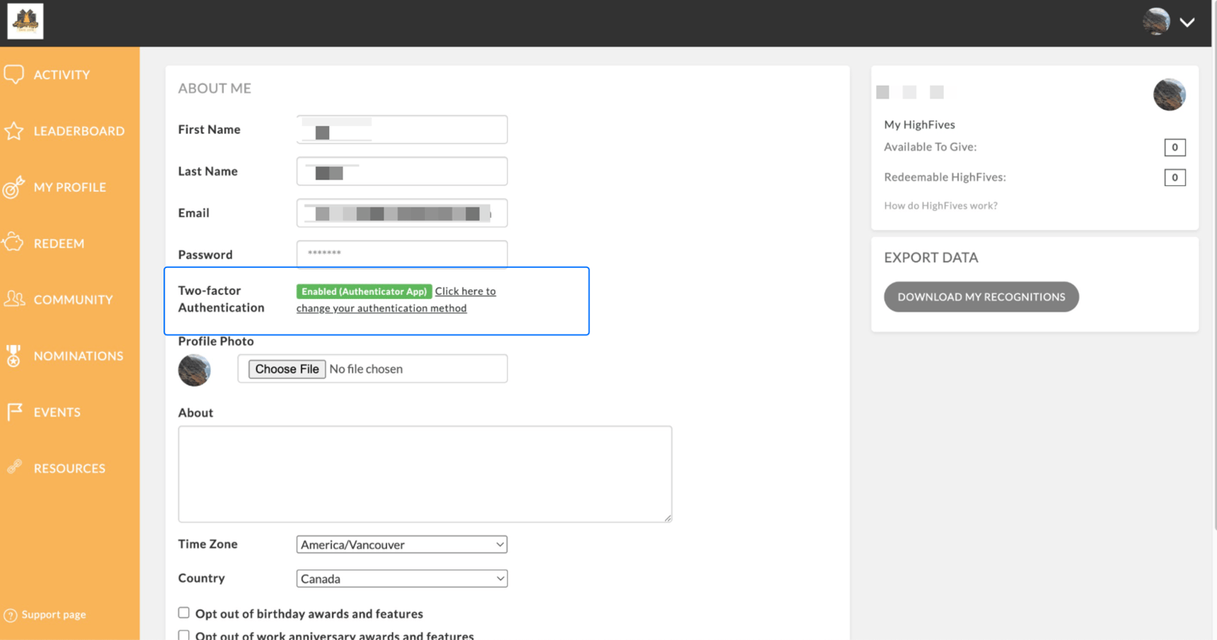Click the Redeem piggy bank icon
The width and height of the screenshot is (1217, 640).
14,243
